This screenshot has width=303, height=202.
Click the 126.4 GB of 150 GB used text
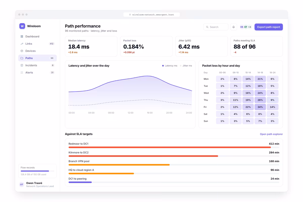33,174
